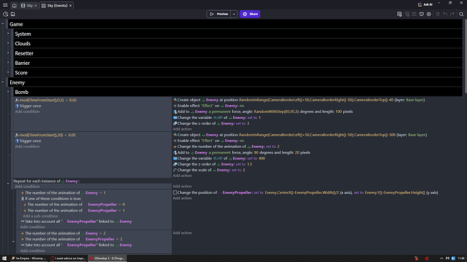This screenshot has height=262, width=467.
Task: Close the Sky (Events) tab
Action: click(70, 5)
